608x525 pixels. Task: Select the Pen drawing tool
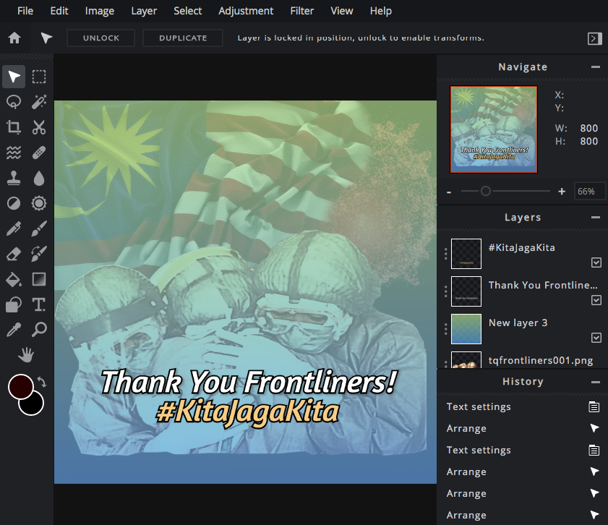coord(14,229)
